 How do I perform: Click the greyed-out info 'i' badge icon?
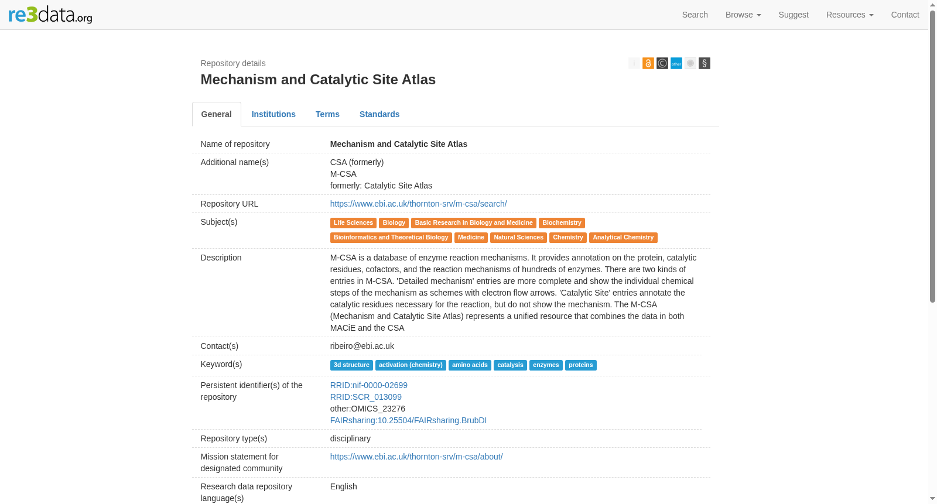coord(634,63)
